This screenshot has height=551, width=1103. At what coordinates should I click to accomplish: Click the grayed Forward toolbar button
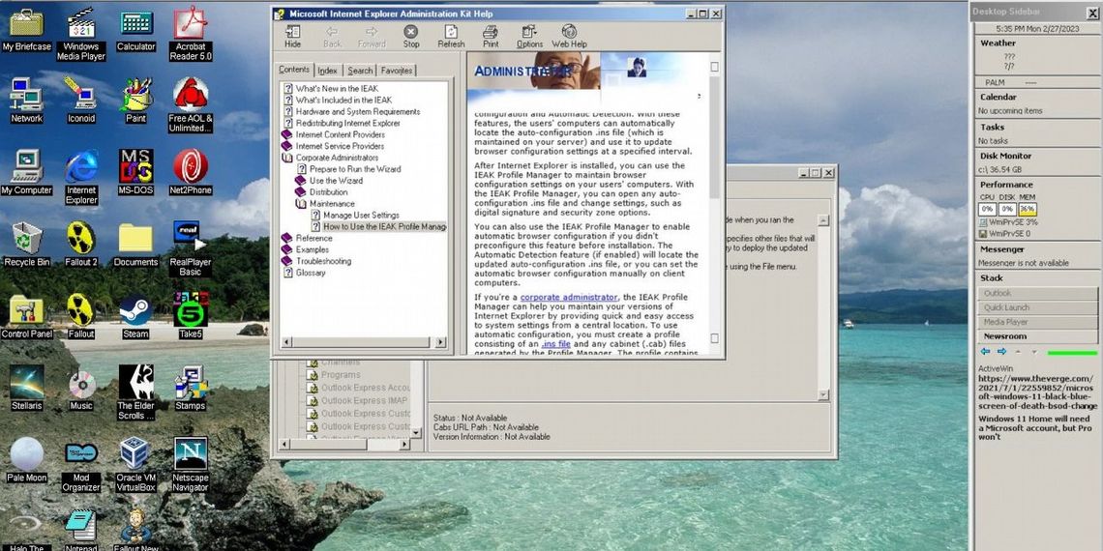point(372,37)
